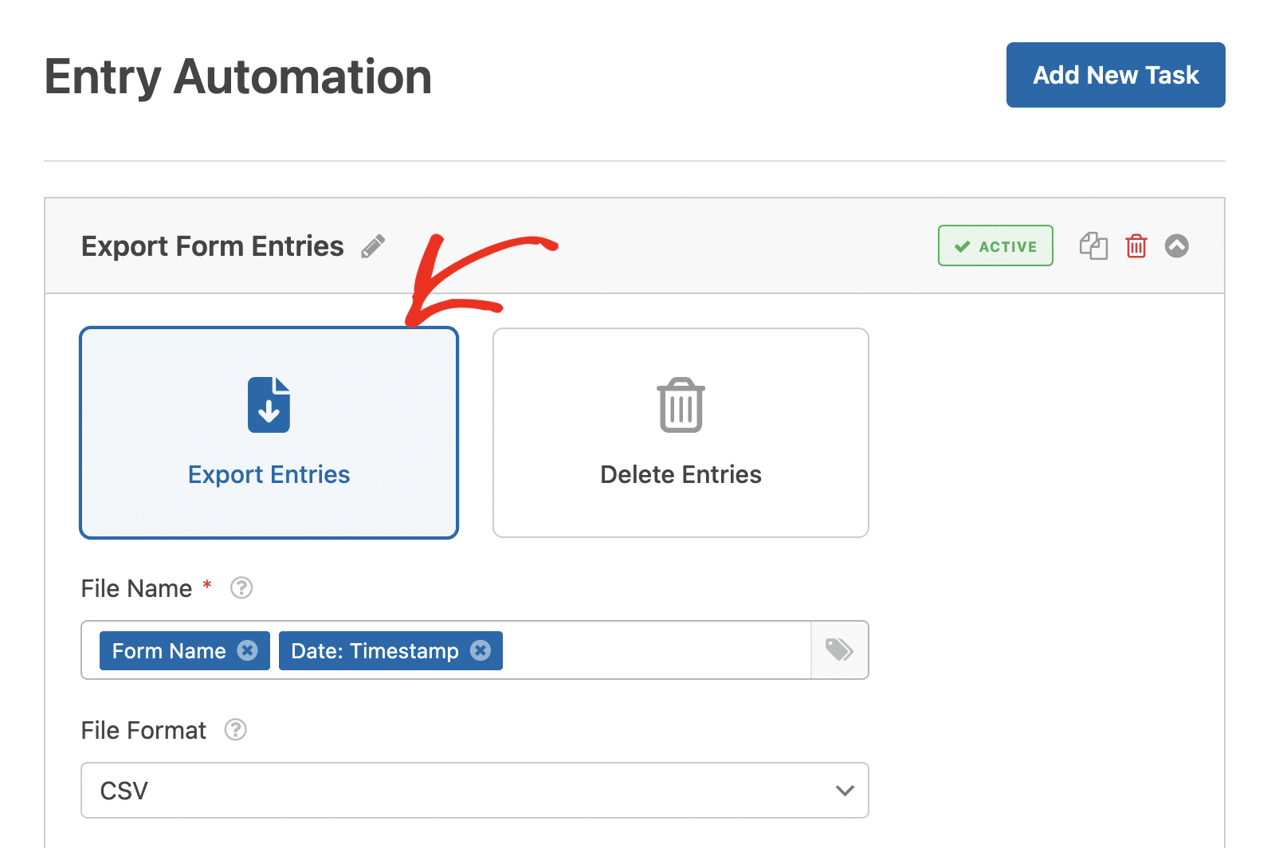Show help for File Name field
Image resolution: width=1275 pixels, height=848 pixels.
click(241, 588)
